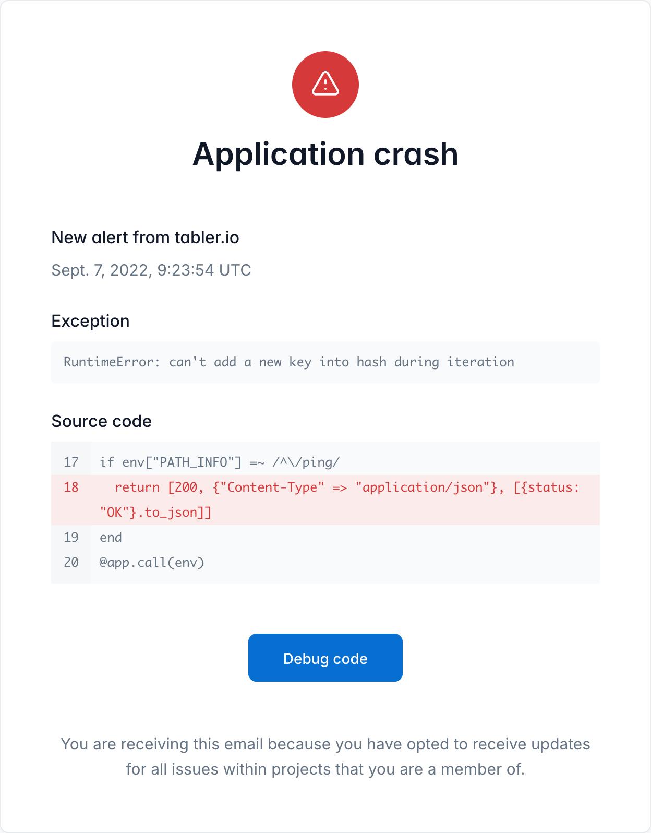Click the red warning triangle icon
651x833 pixels.
click(x=325, y=84)
